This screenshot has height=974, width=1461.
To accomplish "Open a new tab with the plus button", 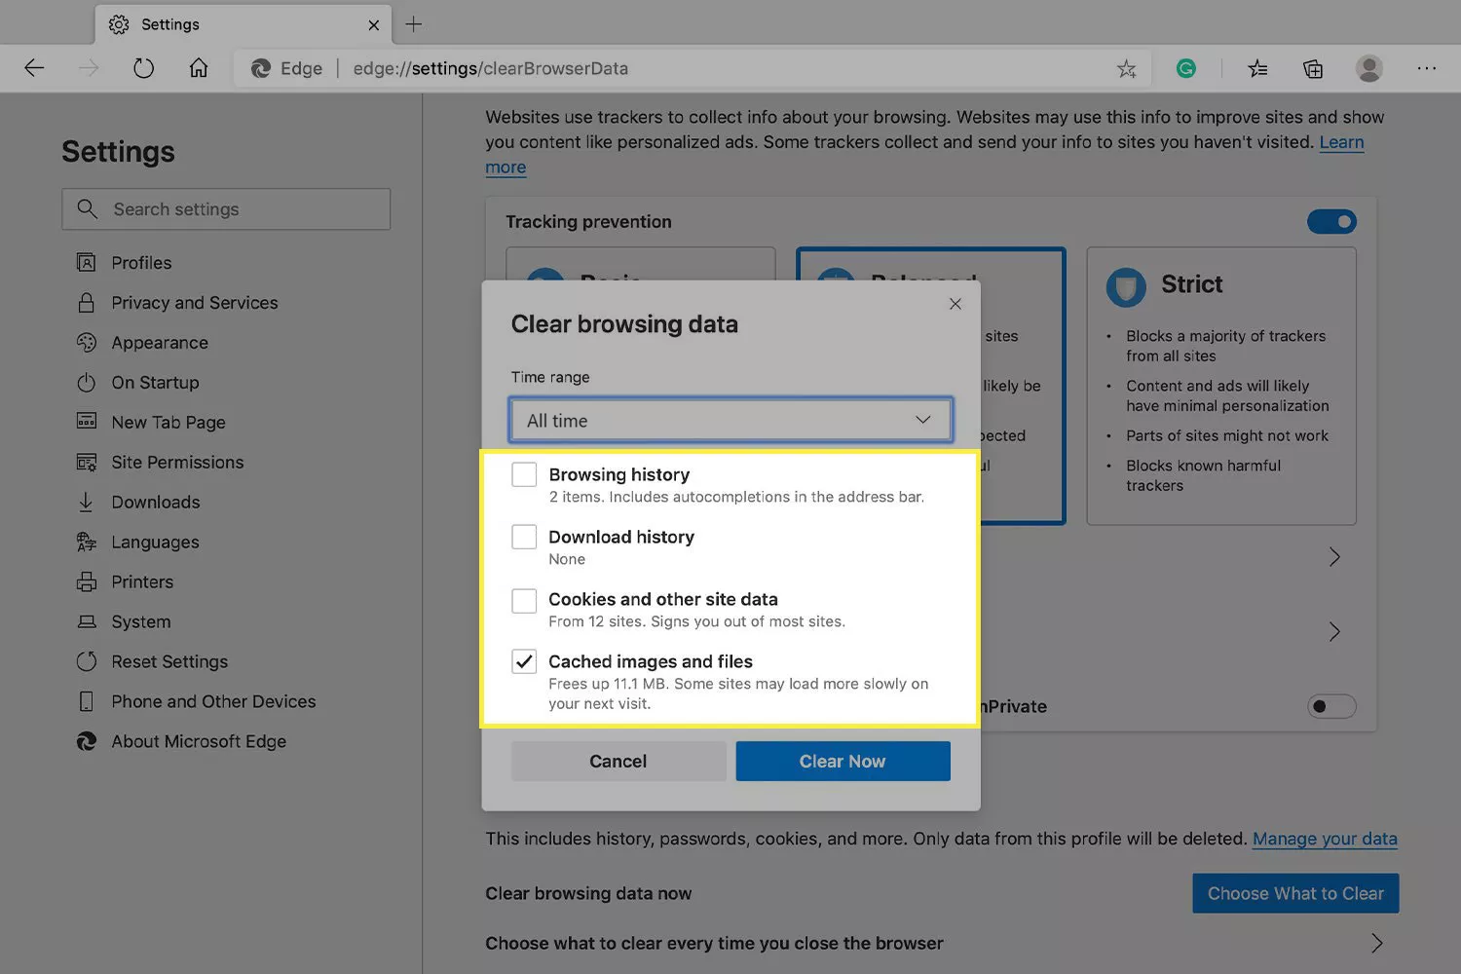I will 414,24.
